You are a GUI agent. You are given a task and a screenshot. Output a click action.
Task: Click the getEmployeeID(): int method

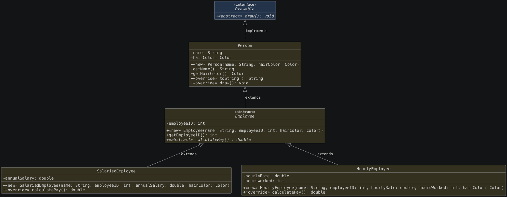(x=192, y=135)
